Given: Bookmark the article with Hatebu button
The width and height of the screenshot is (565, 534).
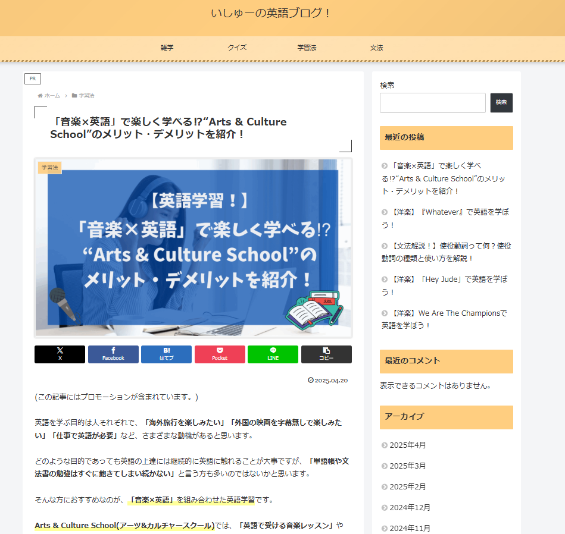Looking at the screenshot, I should [166, 354].
